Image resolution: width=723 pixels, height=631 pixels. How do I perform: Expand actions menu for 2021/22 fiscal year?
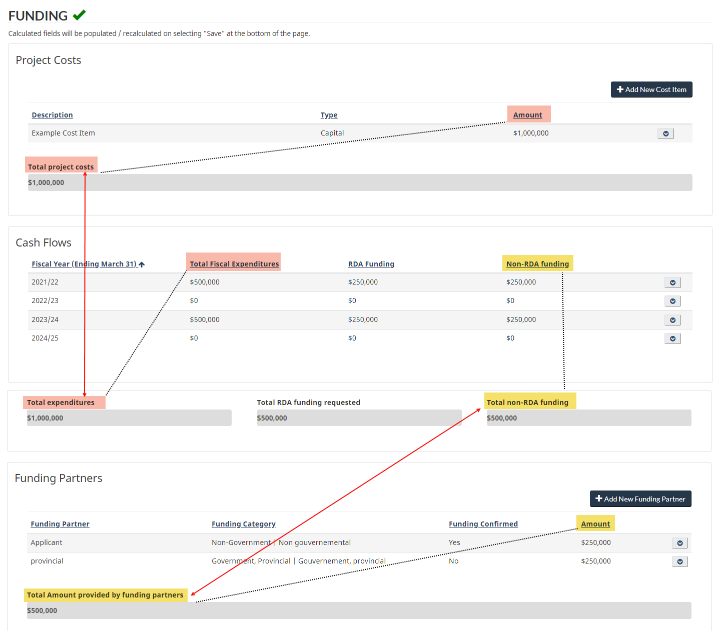click(672, 282)
